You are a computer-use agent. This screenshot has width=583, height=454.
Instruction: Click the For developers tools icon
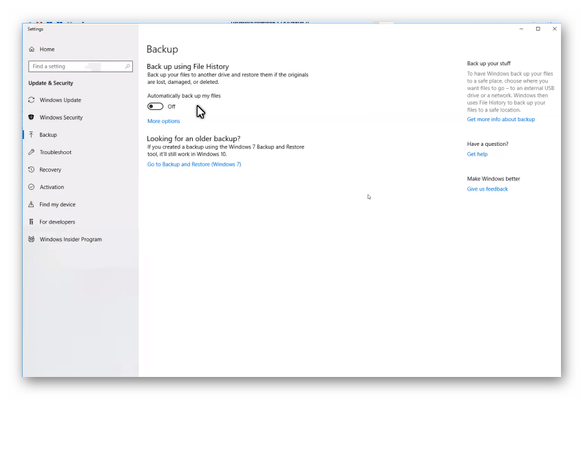click(x=31, y=221)
